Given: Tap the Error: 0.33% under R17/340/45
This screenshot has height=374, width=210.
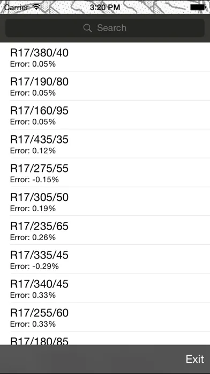Looking at the screenshot, I should pos(33,295).
